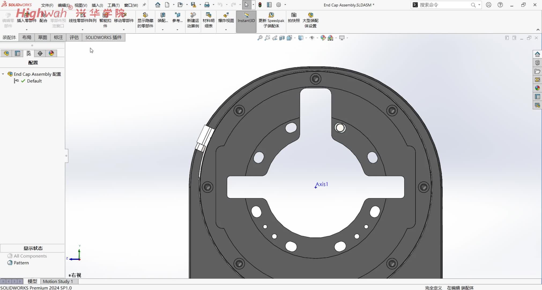
Task: Toggle the Instant3D button
Action: point(246,18)
